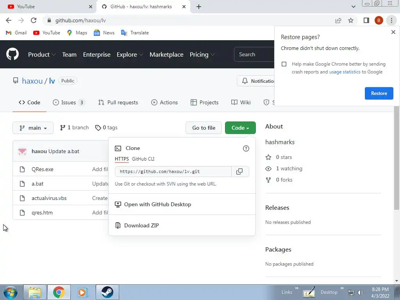Reload the page
400x300 pixels.
coord(34,20)
